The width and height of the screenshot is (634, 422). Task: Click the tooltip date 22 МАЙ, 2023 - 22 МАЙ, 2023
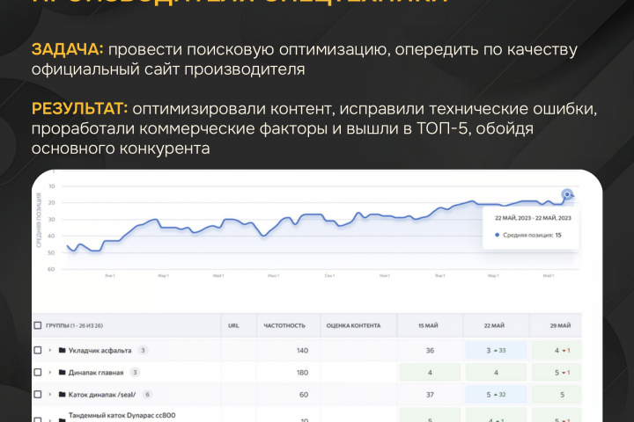(x=533, y=218)
